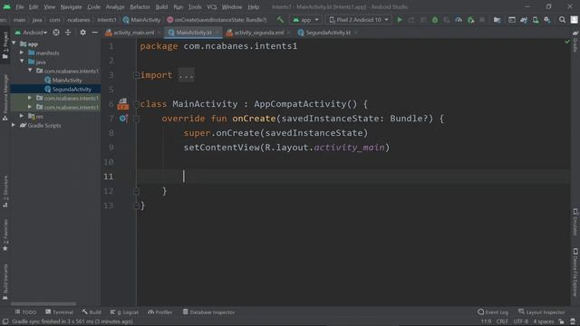Fold the onCreate function on line 7

136,119
